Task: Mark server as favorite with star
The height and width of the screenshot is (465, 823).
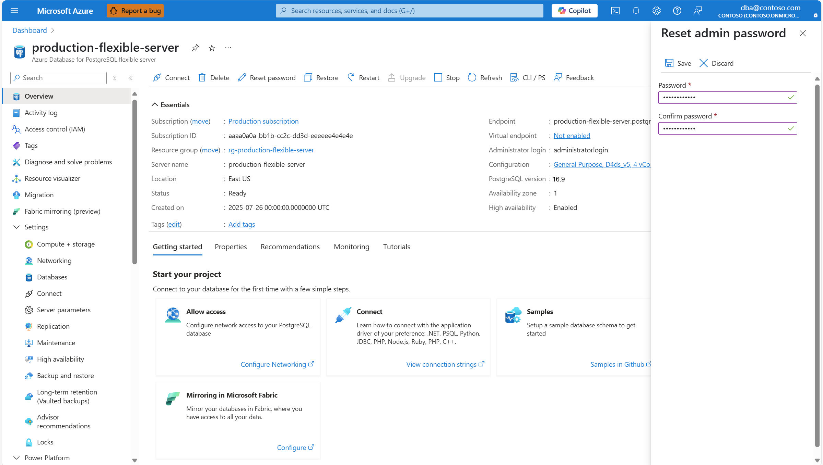Action: pos(212,48)
